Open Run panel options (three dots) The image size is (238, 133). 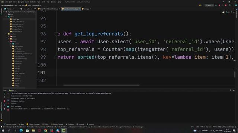pos(231,90)
